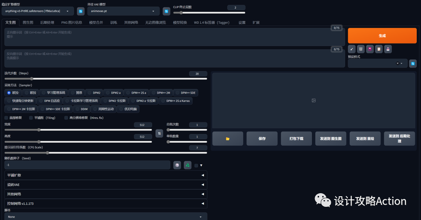Click the trash icon to clear prompt
Viewport: 421px width, 220px height.
tap(361, 49)
